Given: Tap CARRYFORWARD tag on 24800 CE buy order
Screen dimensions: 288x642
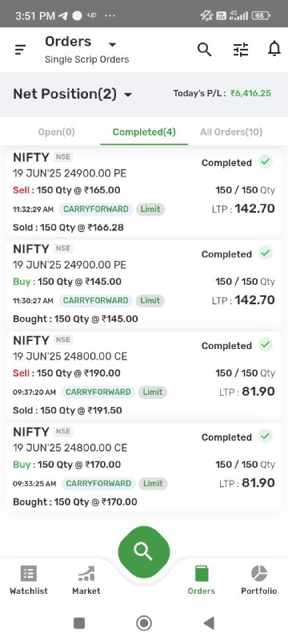Looking at the screenshot, I should [98, 484].
